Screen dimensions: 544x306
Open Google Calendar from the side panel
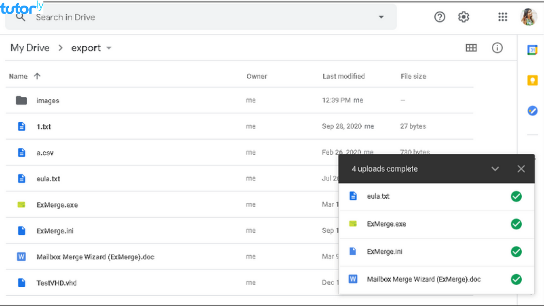pos(532,49)
